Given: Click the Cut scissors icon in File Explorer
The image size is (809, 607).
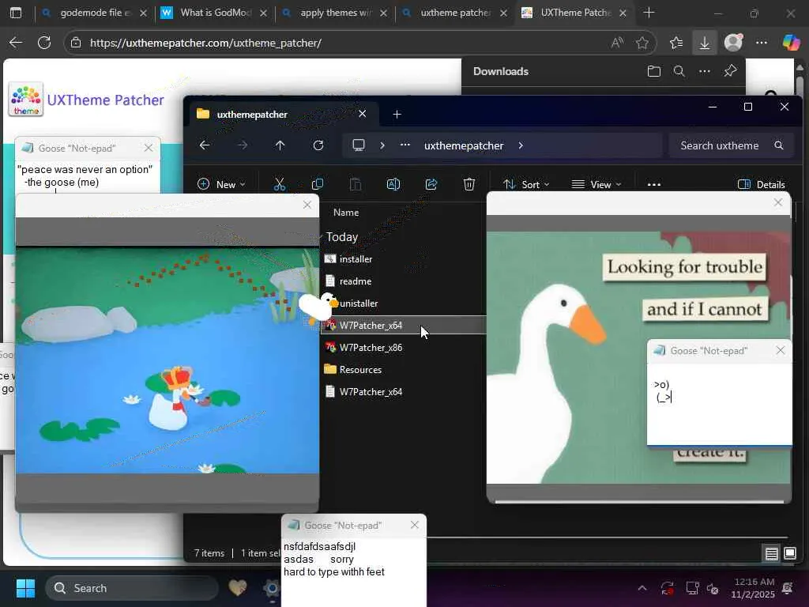Looking at the screenshot, I should [x=279, y=184].
